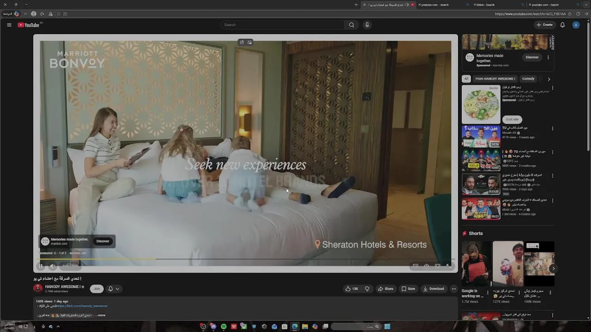Open marriott.com link beside the ad counter
The image size is (591, 332).
[x=78, y=253]
